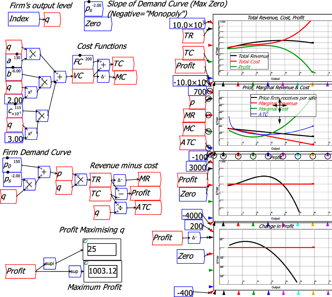
Task: Click the add operator producing p
Action: click(44, 172)
